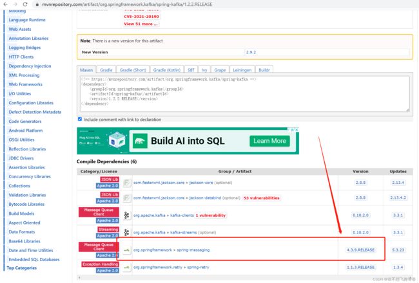
Task: Open Web Frameworks category
Action: pyautogui.click(x=25, y=84)
